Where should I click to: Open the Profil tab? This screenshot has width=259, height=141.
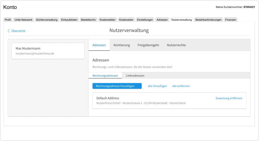(8, 20)
